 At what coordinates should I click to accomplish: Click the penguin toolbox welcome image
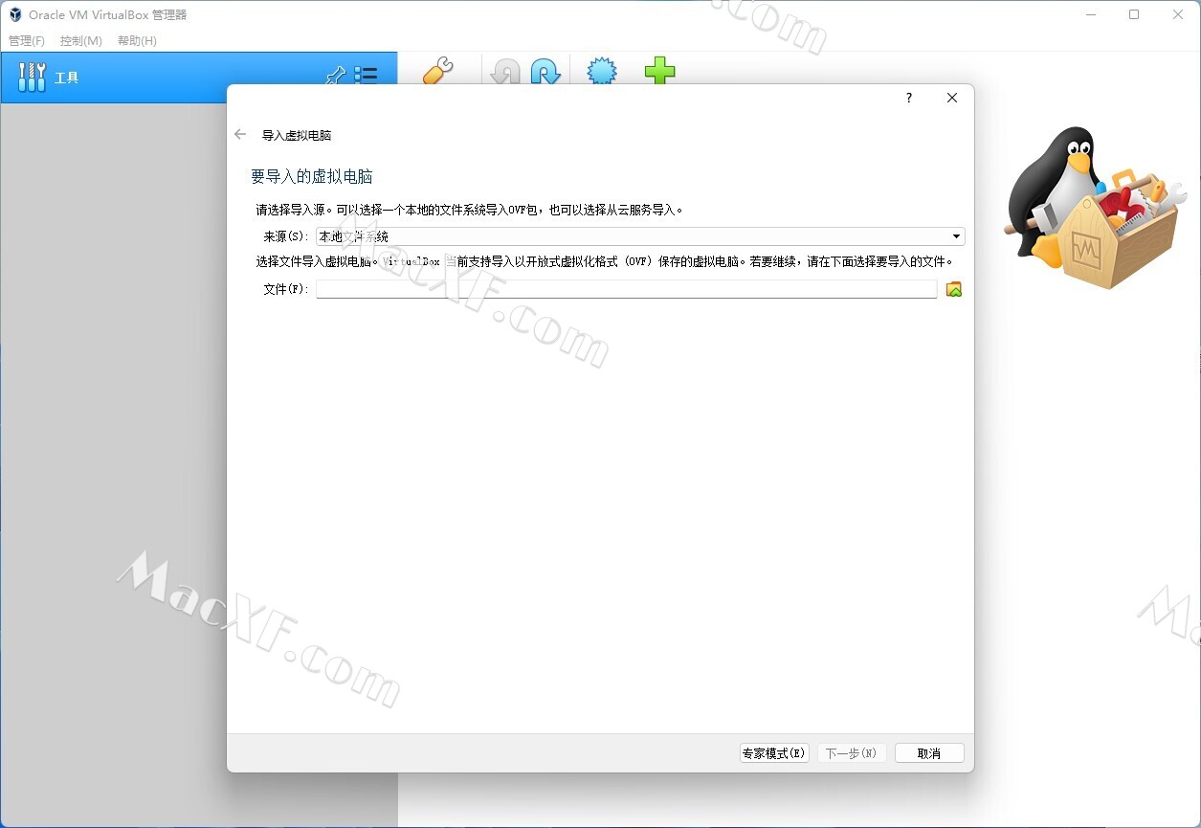(x=1095, y=209)
